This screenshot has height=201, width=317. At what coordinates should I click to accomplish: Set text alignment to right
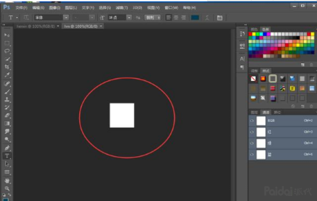pos(184,18)
